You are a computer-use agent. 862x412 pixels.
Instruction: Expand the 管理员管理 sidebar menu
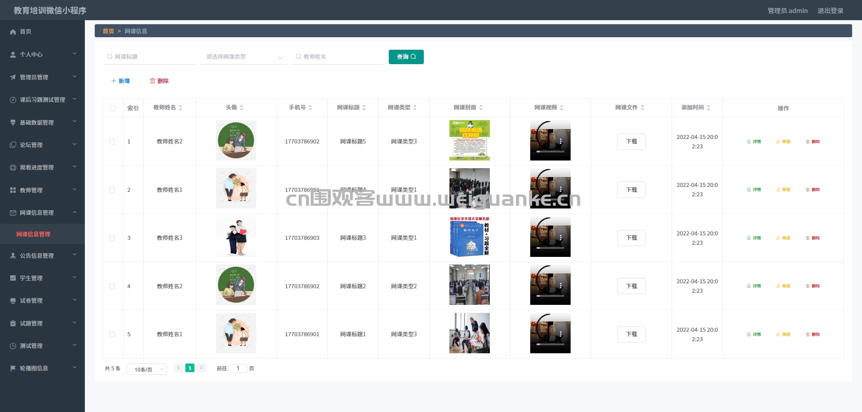point(42,77)
